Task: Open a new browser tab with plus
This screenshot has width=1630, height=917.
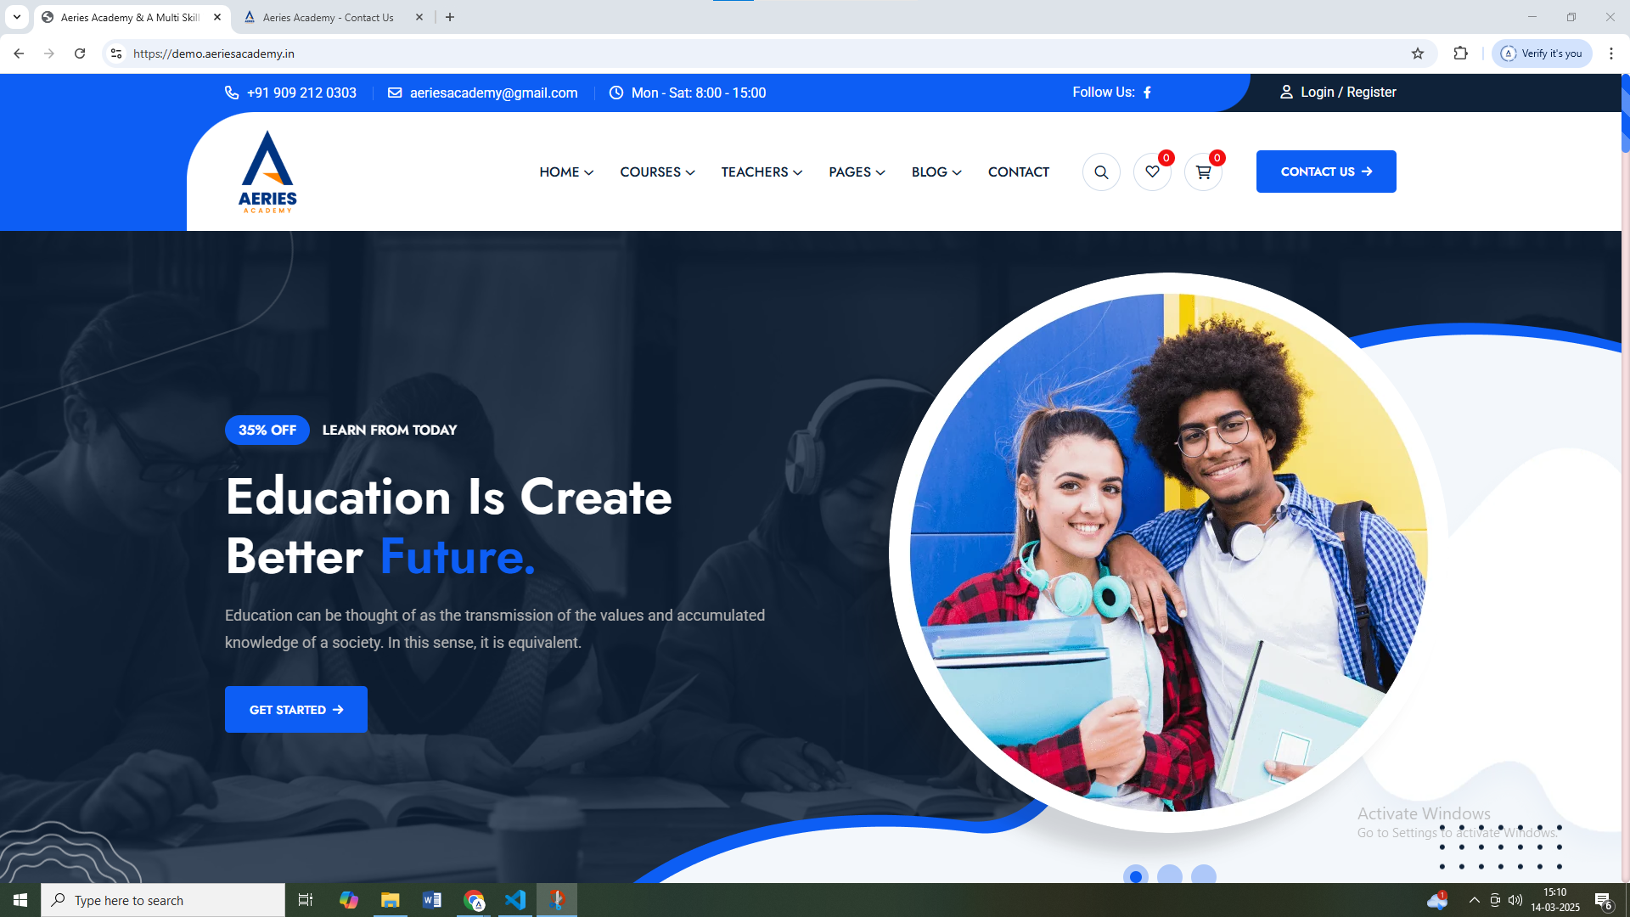Action: click(x=450, y=17)
